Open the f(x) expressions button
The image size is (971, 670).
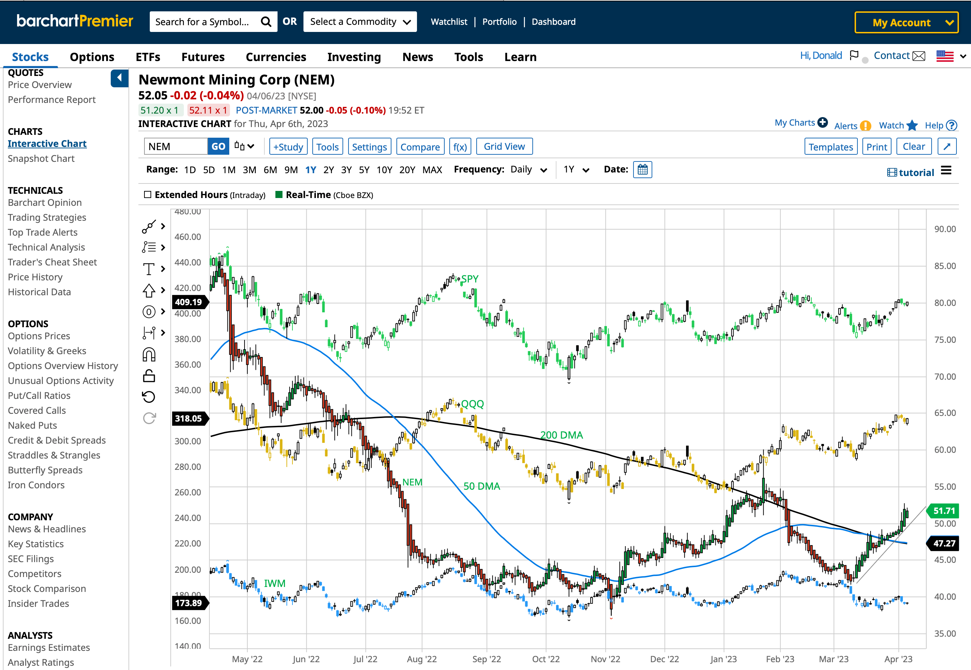(460, 147)
